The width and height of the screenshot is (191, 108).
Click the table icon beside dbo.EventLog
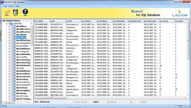click(14, 79)
